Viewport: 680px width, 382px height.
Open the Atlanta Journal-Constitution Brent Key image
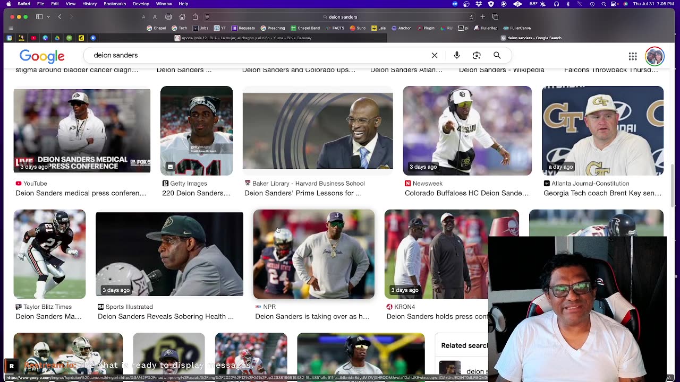tap(602, 131)
